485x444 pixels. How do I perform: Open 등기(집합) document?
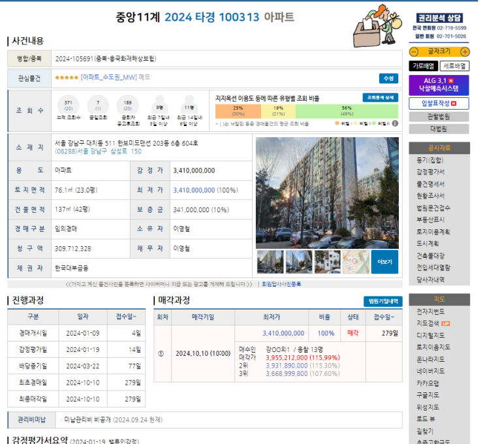point(430,160)
